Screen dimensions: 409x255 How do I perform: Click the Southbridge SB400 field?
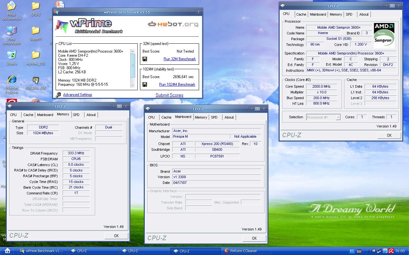coord(217,149)
